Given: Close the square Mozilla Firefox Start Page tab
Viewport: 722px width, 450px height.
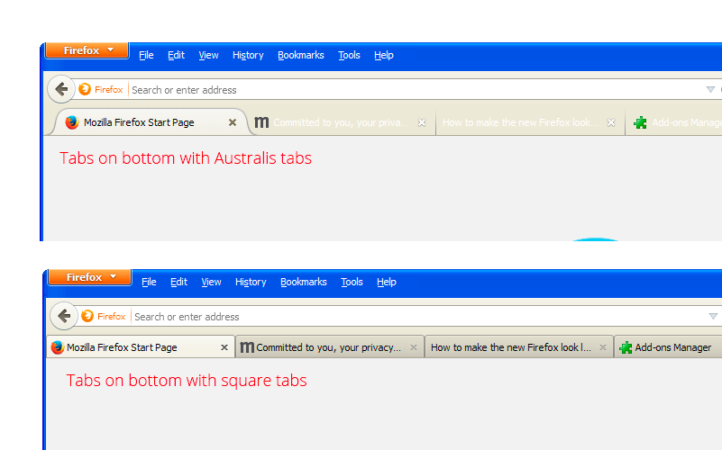Looking at the screenshot, I should tap(224, 347).
